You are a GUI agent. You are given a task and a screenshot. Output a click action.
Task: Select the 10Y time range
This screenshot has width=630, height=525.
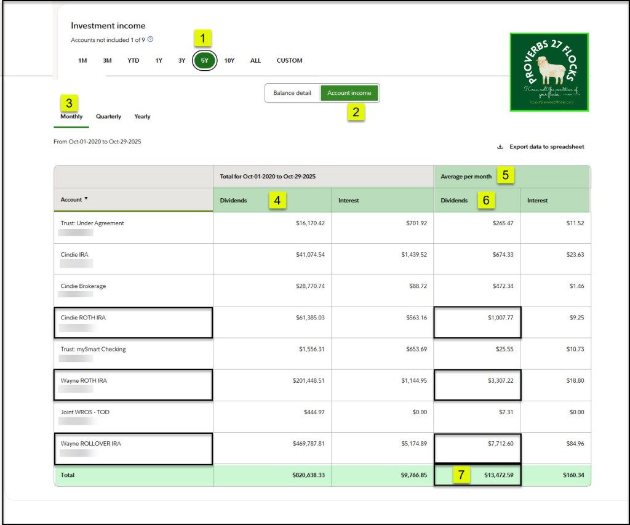point(229,61)
